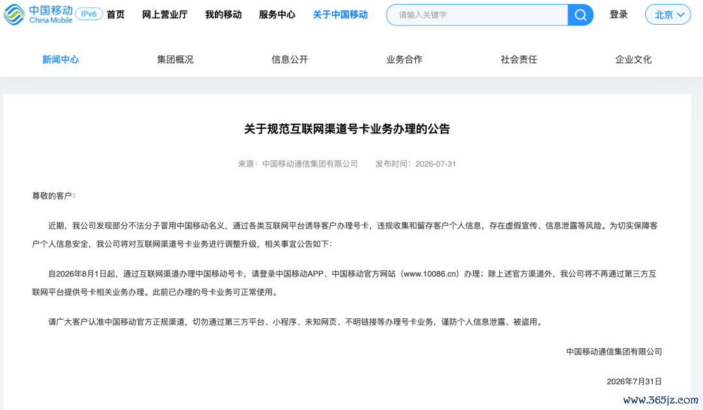703x410 pixels.
Task: Select 关于中国移动 menu item
Action: pos(340,15)
